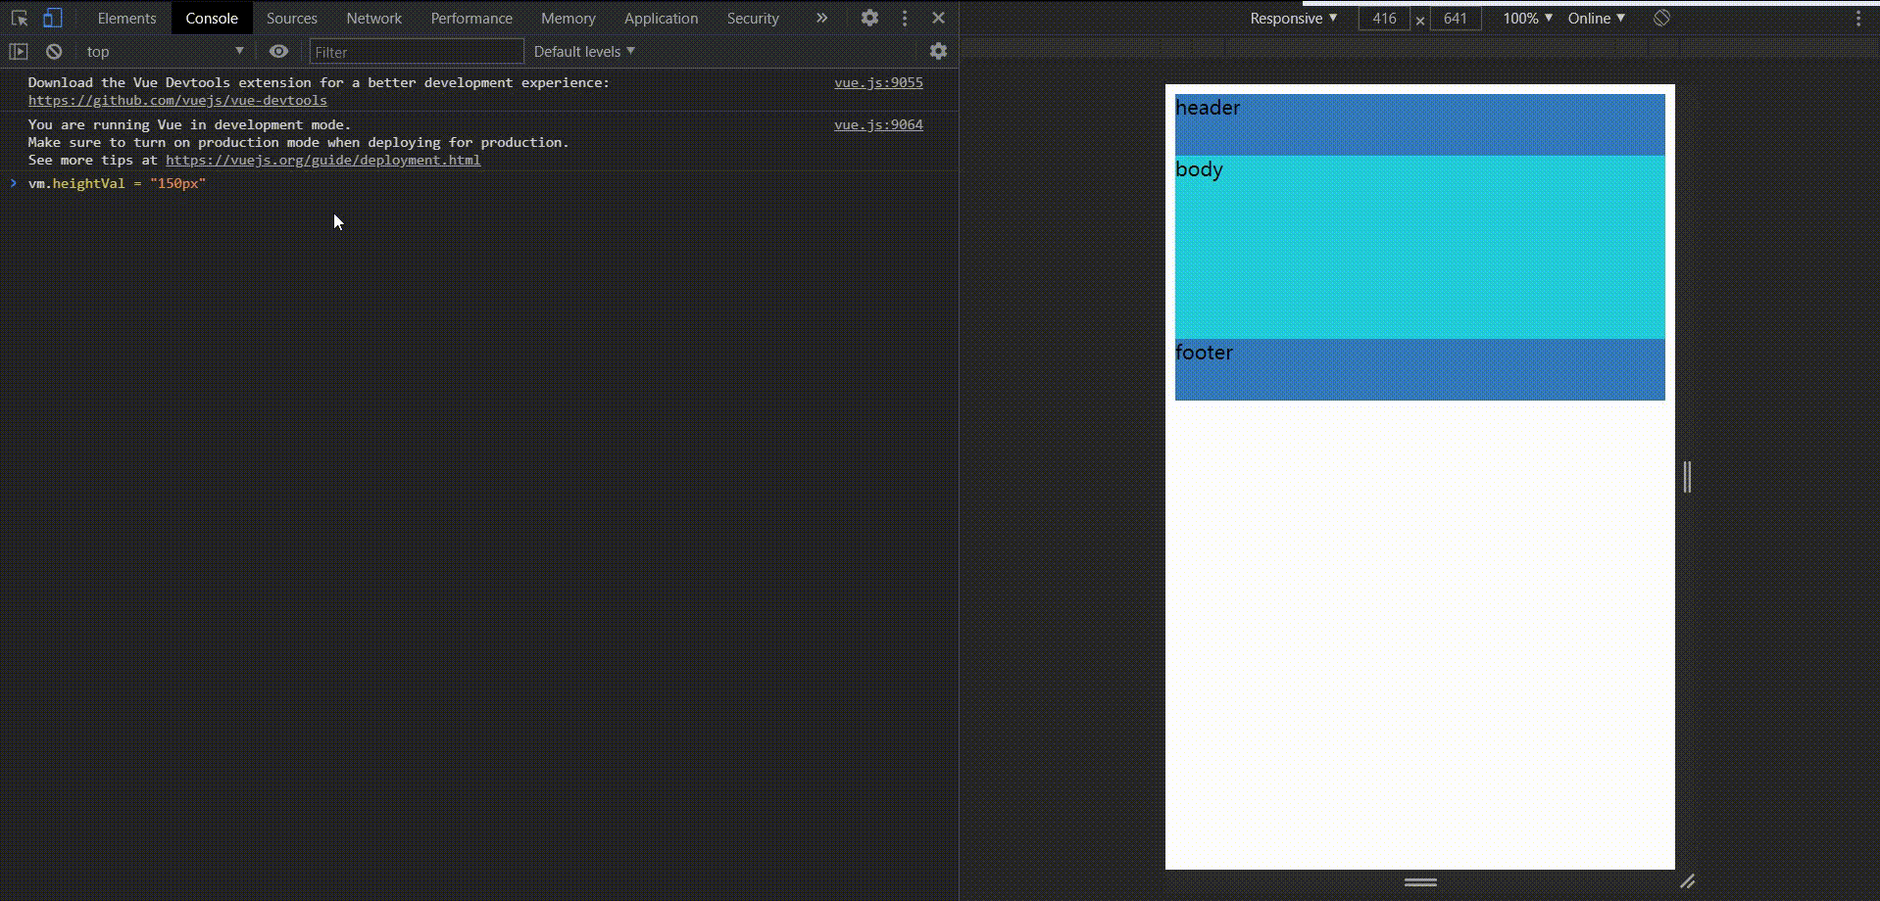Edit viewport width field 416

click(x=1384, y=18)
